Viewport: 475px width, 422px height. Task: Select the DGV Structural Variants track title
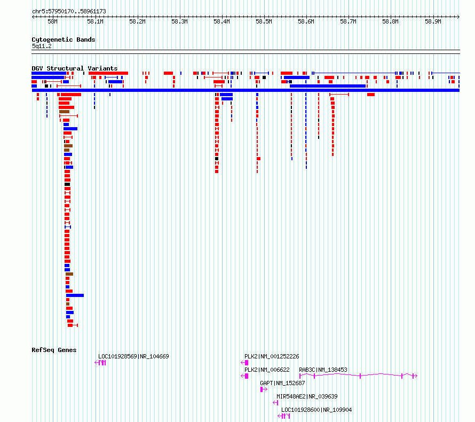click(x=75, y=68)
